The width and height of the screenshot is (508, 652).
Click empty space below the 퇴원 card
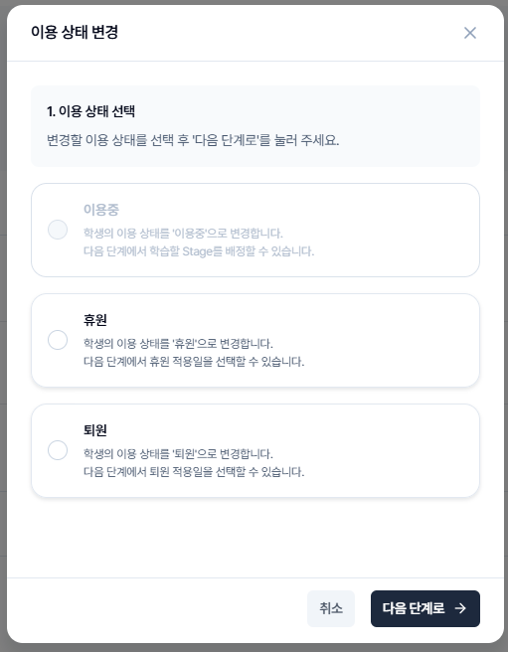point(255,537)
